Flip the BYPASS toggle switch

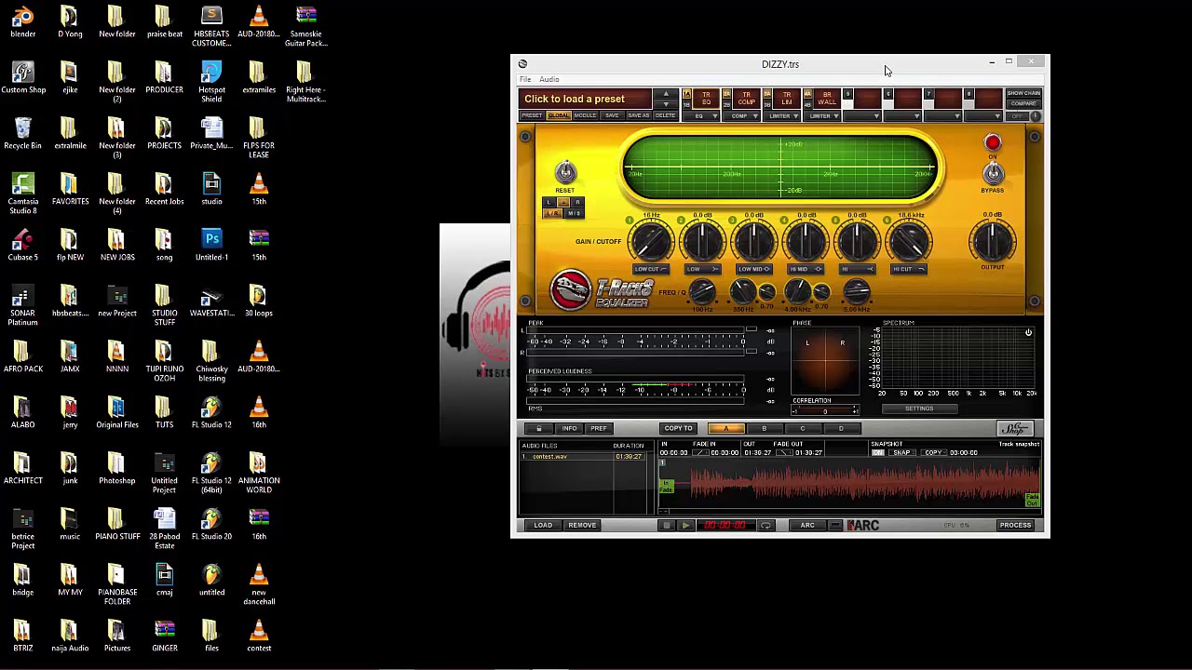pos(994,174)
